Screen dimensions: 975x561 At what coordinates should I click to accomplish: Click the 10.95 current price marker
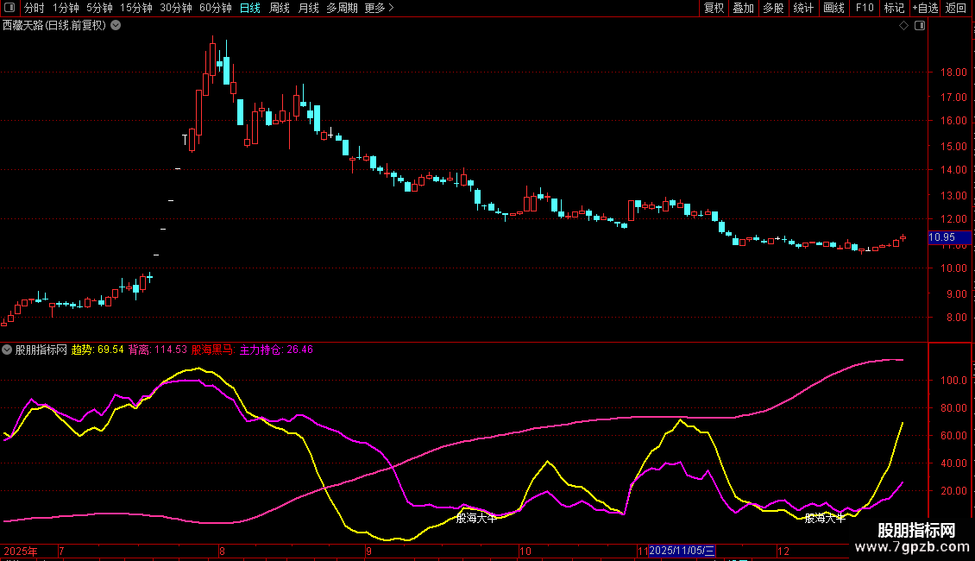pos(942,237)
